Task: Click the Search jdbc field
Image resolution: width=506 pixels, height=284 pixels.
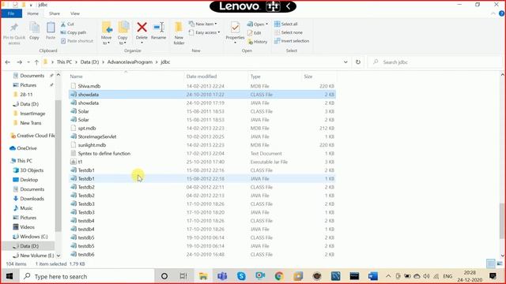Action: [435, 62]
